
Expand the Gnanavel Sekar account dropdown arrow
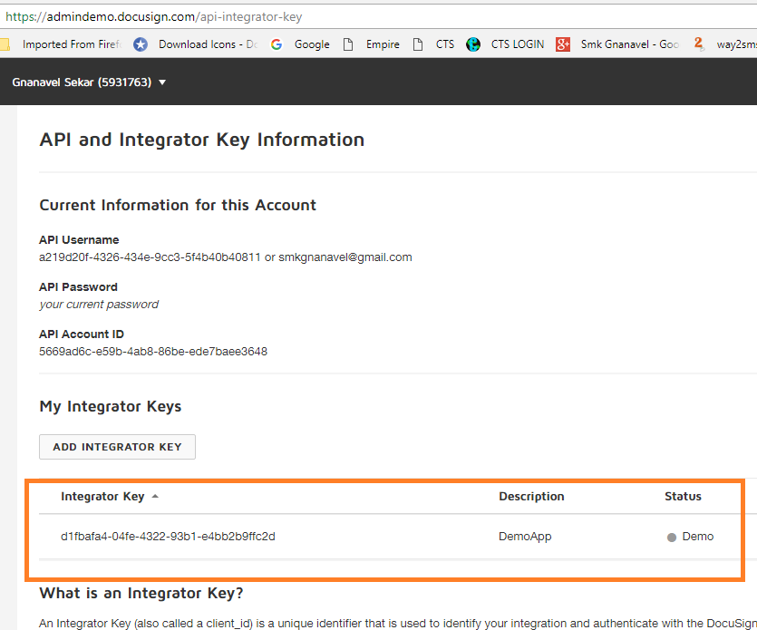pos(162,82)
